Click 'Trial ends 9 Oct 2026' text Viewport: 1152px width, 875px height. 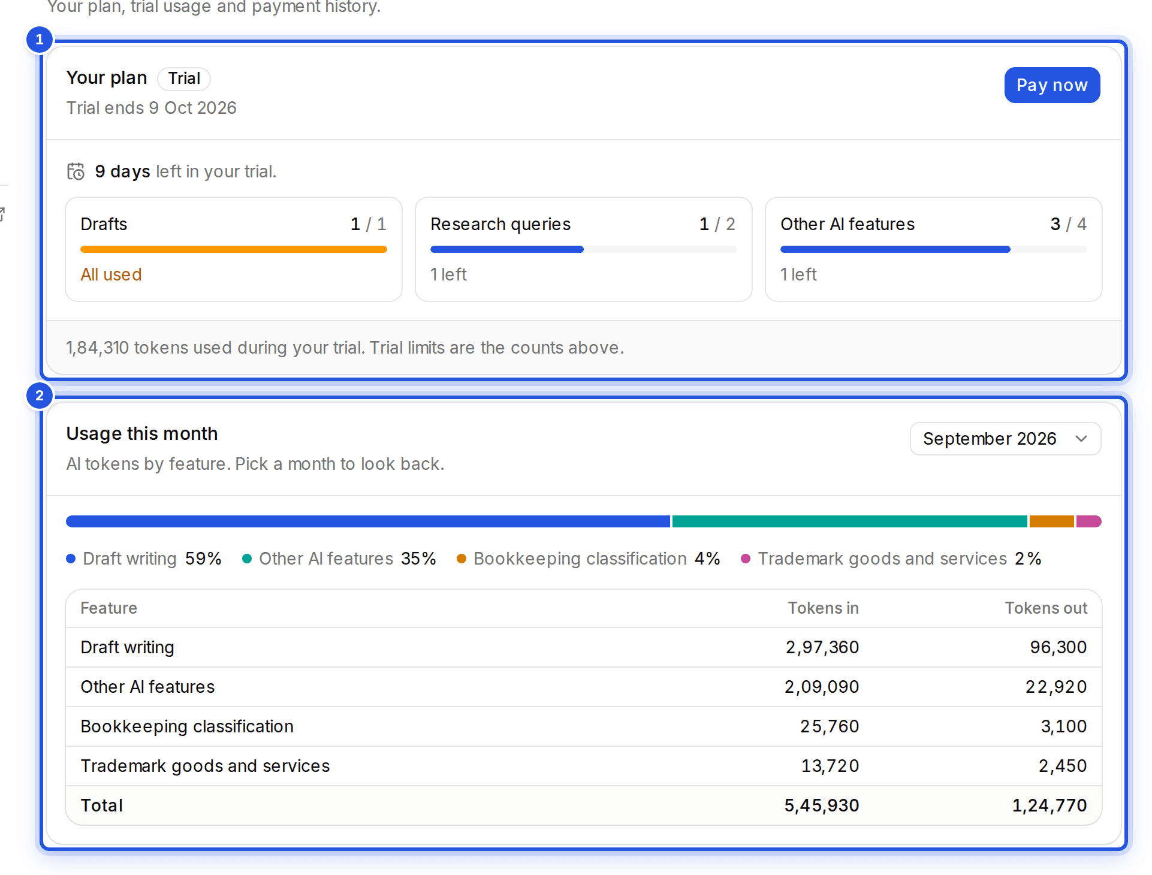pos(152,108)
